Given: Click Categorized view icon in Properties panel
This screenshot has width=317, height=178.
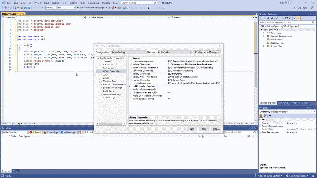Looking at the screenshot, I should pyautogui.click(x=261, y=116).
